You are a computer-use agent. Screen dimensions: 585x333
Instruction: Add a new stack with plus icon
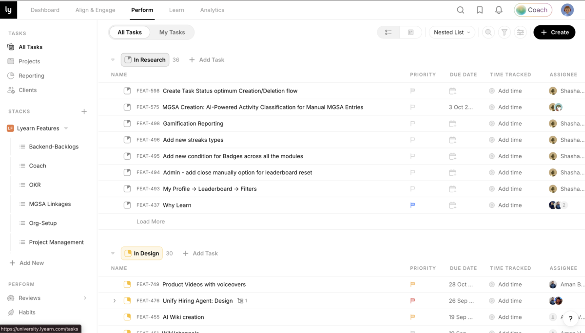pyautogui.click(x=84, y=111)
